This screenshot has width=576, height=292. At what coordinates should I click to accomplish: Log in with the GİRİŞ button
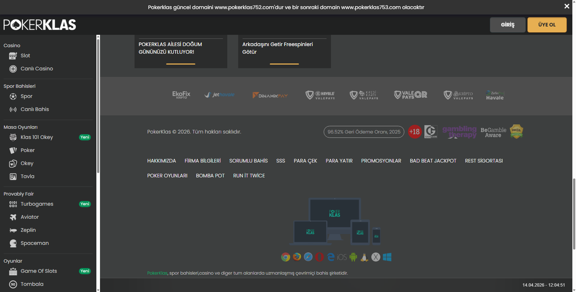click(x=508, y=25)
